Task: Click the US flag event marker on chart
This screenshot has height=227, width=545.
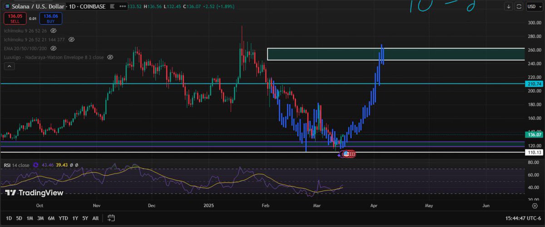Action: pyautogui.click(x=346, y=154)
